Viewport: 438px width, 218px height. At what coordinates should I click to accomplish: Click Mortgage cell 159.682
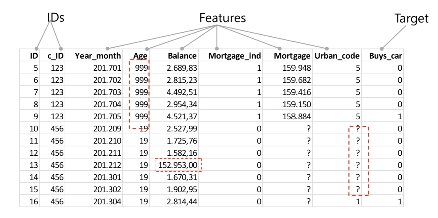pyautogui.click(x=297, y=80)
